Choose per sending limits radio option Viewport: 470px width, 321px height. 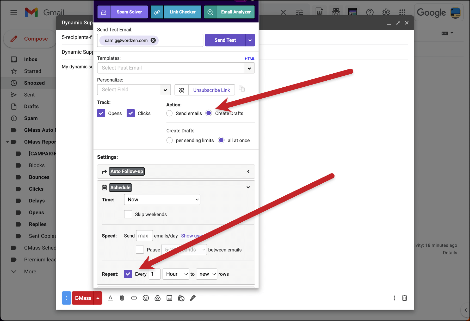coord(169,140)
